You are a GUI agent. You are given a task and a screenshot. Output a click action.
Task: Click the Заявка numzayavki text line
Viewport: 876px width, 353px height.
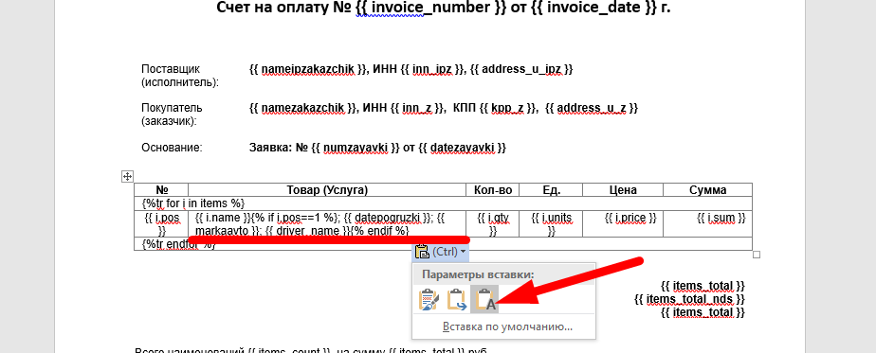377,148
